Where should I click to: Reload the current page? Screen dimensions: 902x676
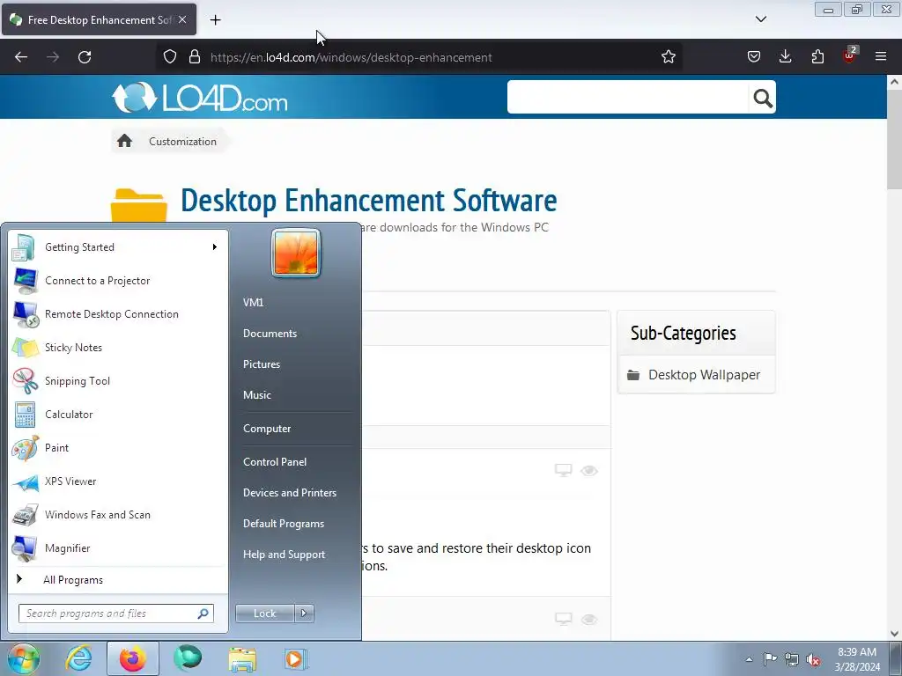tap(85, 57)
